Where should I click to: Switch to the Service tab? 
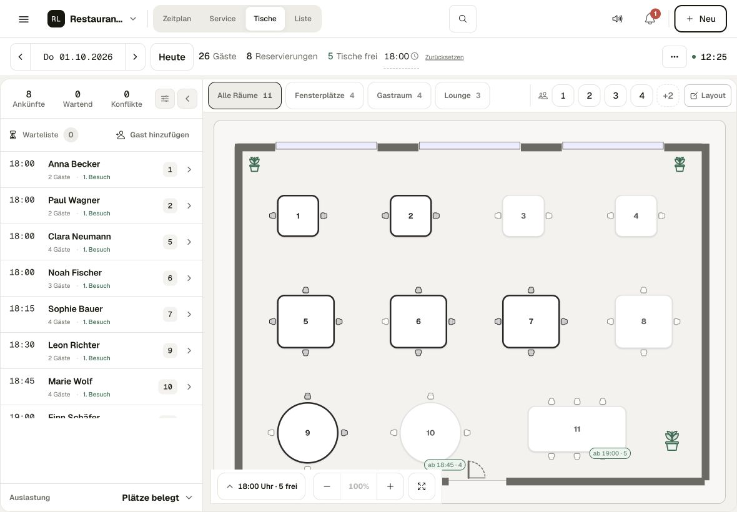[222, 19]
